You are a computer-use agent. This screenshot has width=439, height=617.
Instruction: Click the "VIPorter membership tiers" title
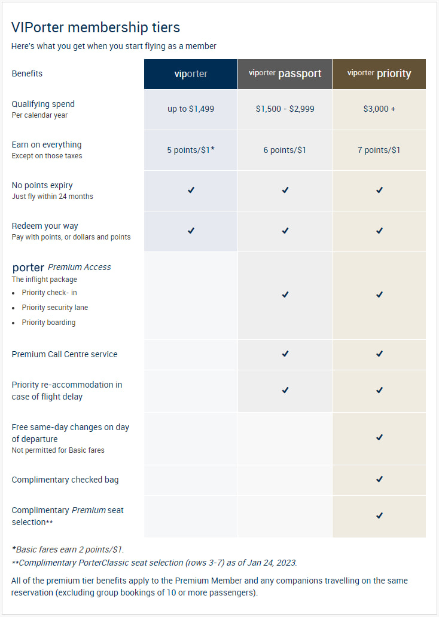pos(96,27)
